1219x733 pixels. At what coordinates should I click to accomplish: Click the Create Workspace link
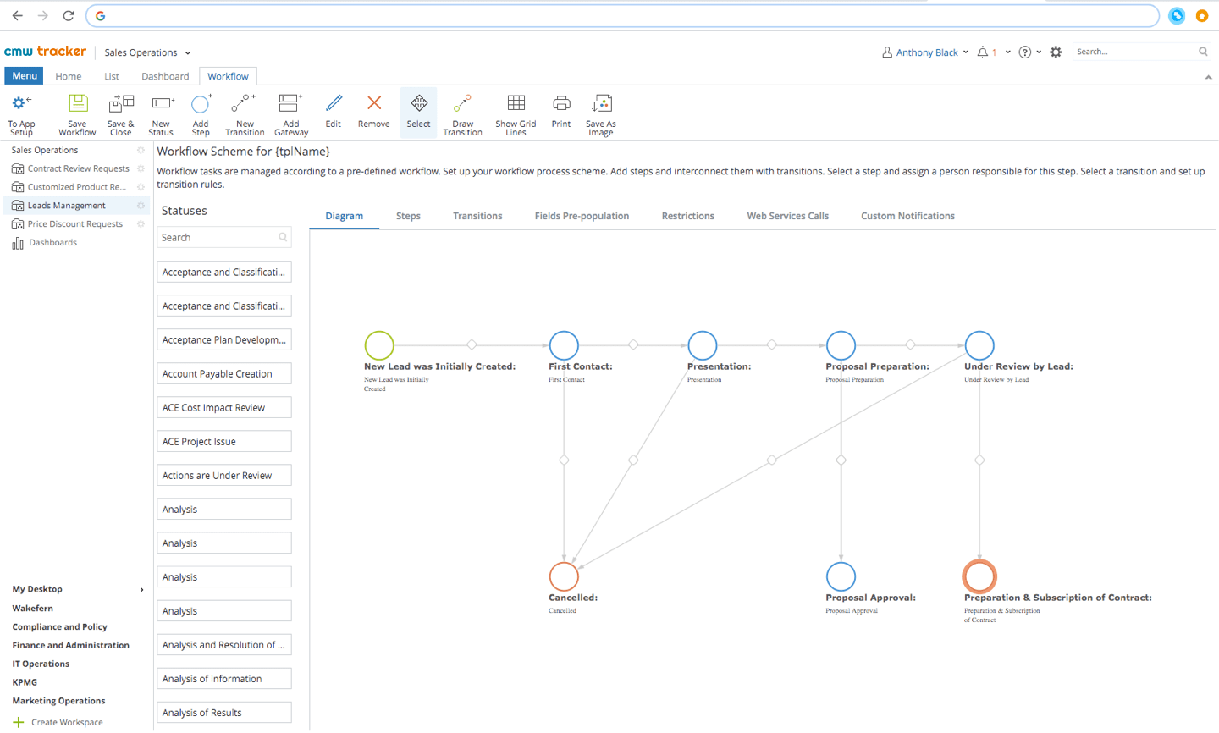click(x=68, y=722)
